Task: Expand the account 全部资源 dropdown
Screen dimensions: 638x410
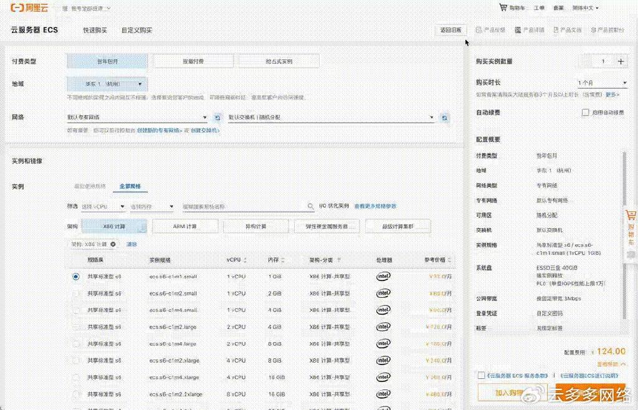Action: point(90,8)
